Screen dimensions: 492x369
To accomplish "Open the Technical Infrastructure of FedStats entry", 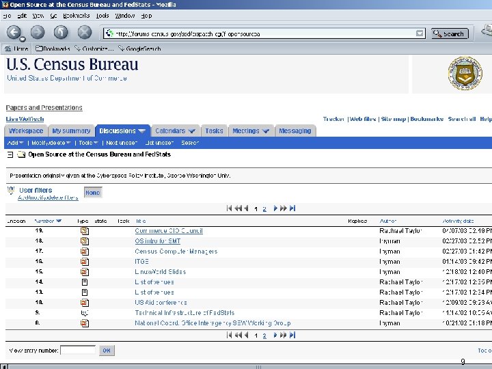I will (x=184, y=313).
